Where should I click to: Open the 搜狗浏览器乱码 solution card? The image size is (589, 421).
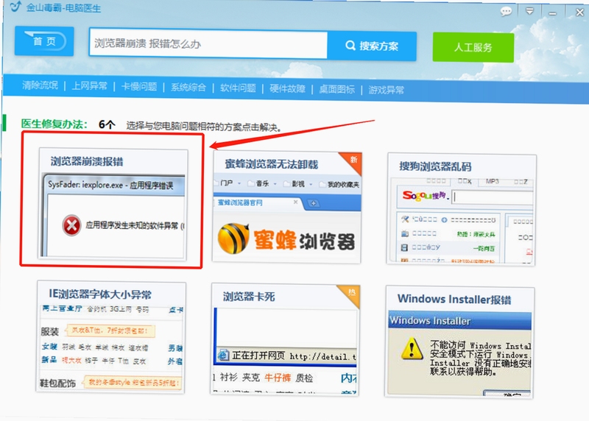(x=462, y=209)
